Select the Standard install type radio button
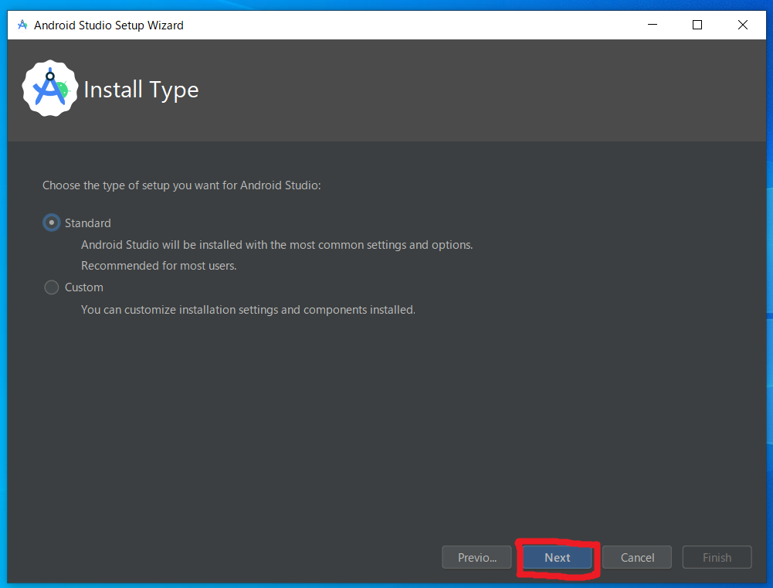Viewport: 773px width, 588px height. [x=52, y=223]
